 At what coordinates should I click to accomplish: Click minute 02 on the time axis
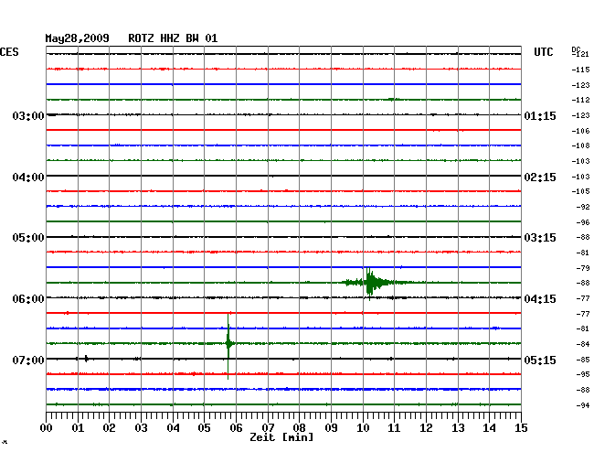click(109, 427)
